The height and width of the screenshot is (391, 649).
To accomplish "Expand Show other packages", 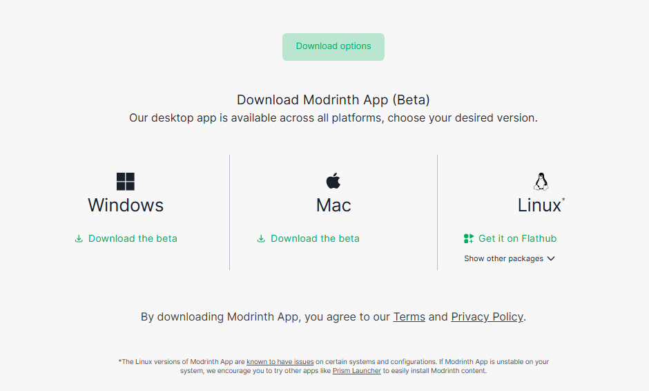I will coord(510,258).
